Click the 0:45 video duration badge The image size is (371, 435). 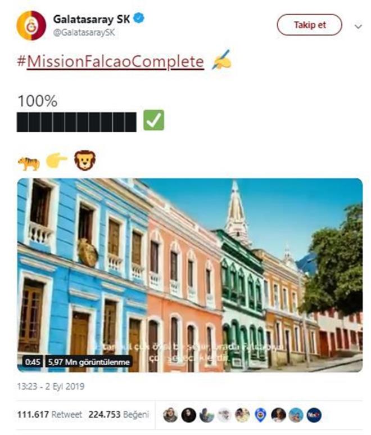[33, 362]
